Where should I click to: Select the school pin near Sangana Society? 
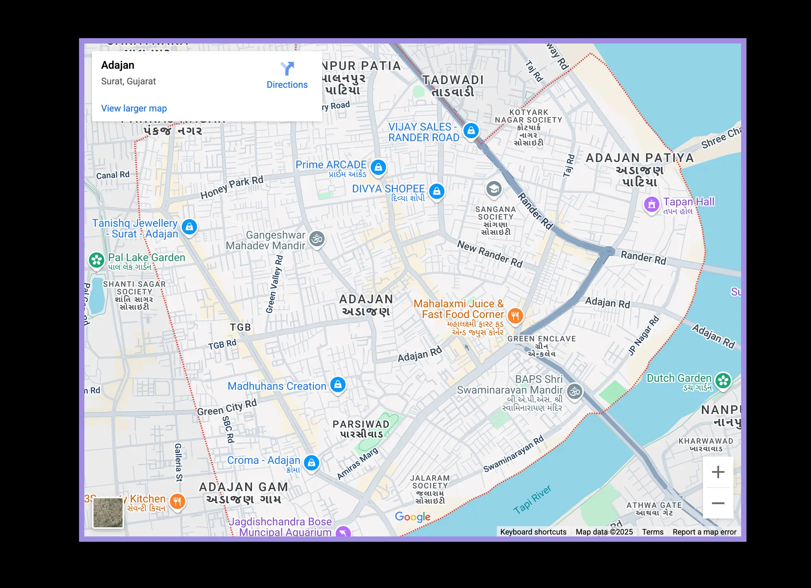click(494, 189)
